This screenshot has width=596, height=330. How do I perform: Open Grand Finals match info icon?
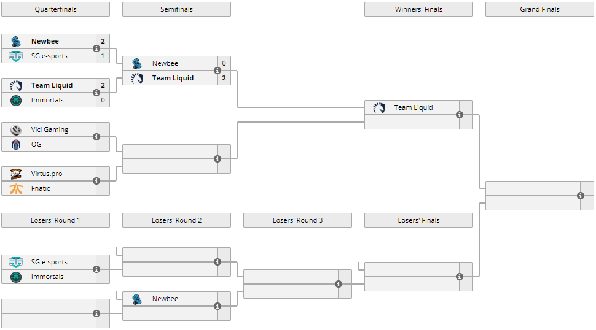pyautogui.click(x=581, y=196)
